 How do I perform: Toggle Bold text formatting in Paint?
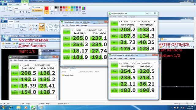coord(21,12)
